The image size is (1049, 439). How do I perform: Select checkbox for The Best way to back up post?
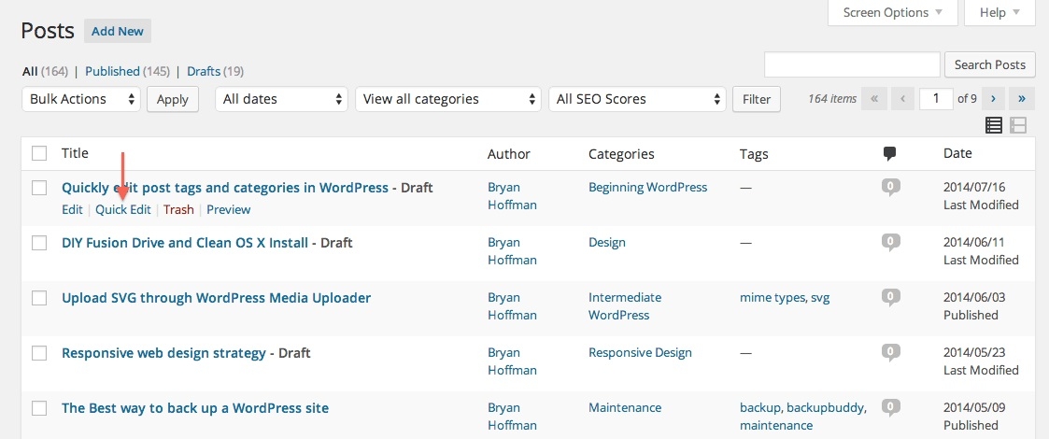click(x=39, y=408)
